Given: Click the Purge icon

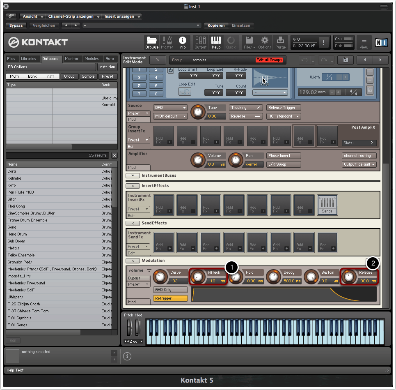Looking at the screenshot, I should (281, 42).
